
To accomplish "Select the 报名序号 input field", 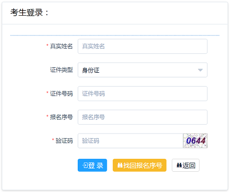I will [143, 117].
